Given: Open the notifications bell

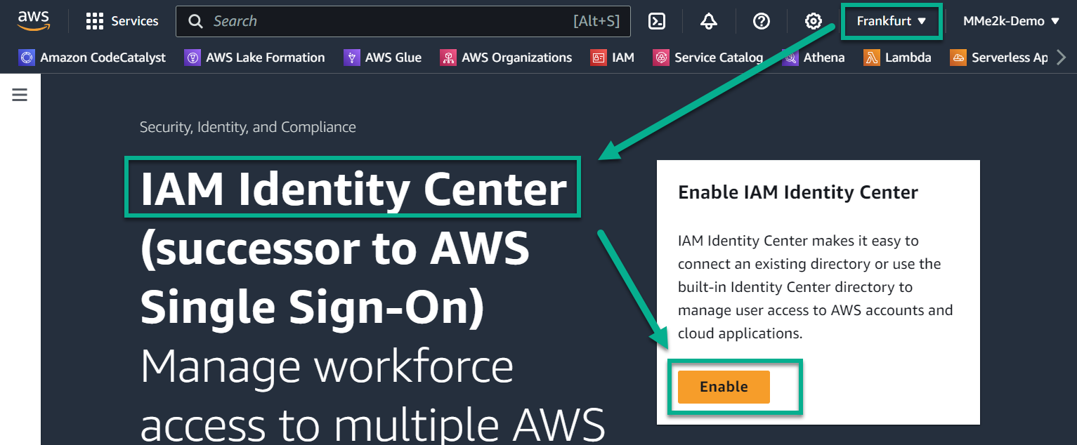Looking at the screenshot, I should [709, 21].
